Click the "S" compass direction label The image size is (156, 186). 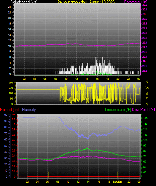147,94
